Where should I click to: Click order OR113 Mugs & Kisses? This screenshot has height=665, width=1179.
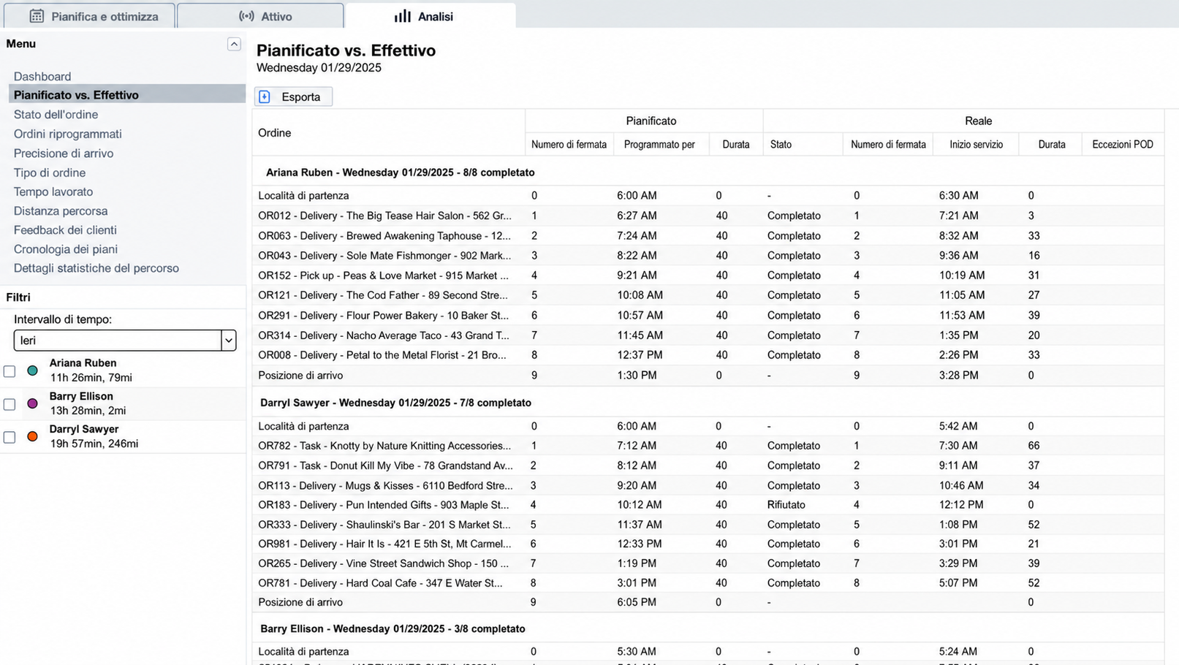coord(385,485)
